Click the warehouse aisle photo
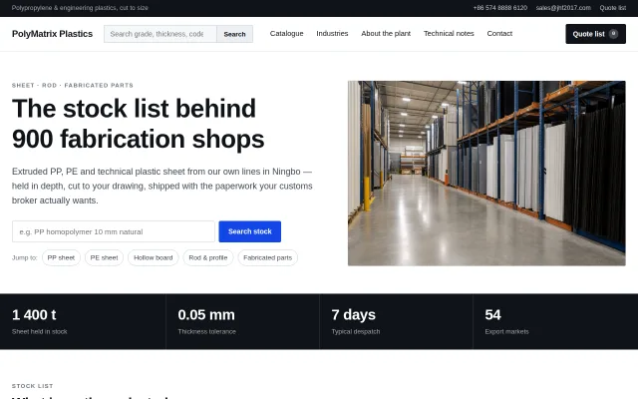Viewport: 638px width, 399px height. click(x=486, y=174)
